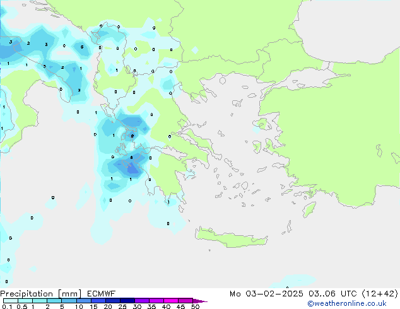Image resolution: width=400 pixels, height=309 pixels.
Task: Pick the 2–5 mm legend swatch
Action: 54,301
